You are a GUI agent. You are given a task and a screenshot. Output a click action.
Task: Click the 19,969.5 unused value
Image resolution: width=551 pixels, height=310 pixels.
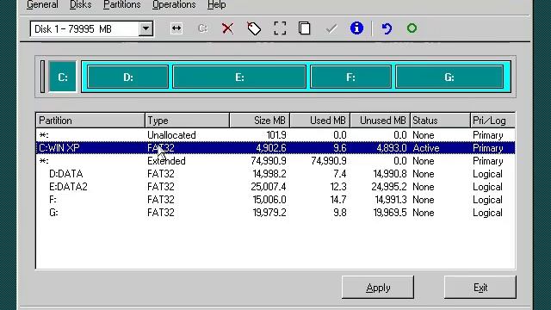click(390, 213)
